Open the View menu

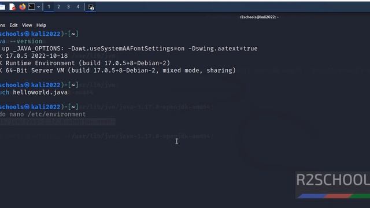point(27,25)
